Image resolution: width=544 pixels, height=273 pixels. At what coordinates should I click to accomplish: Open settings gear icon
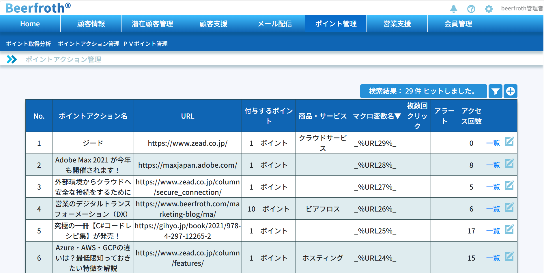point(489,9)
